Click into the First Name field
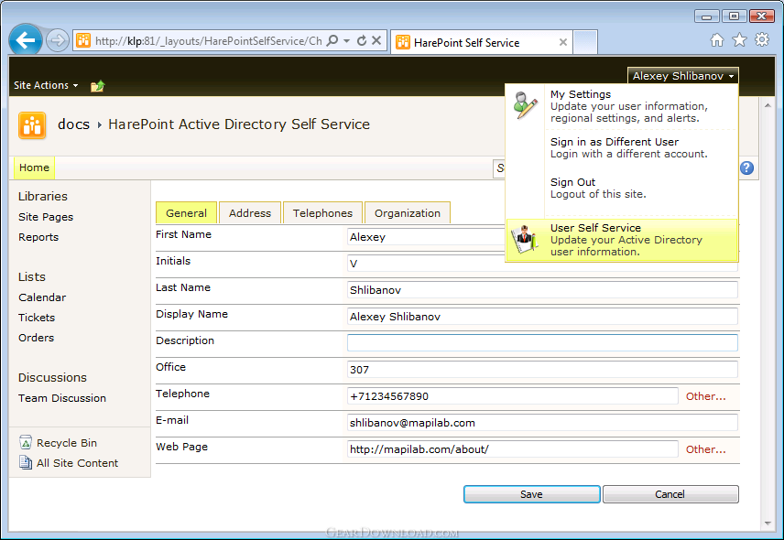 click(x=426, y=237)
